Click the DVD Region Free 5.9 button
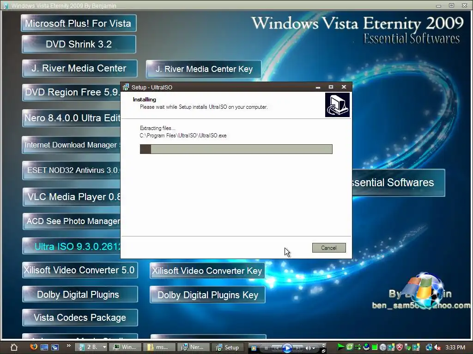This screenshot has height=354, width=473. pyautogui.click(x=72, y=92)
